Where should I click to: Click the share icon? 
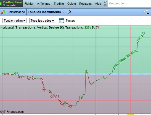[146, 12]
